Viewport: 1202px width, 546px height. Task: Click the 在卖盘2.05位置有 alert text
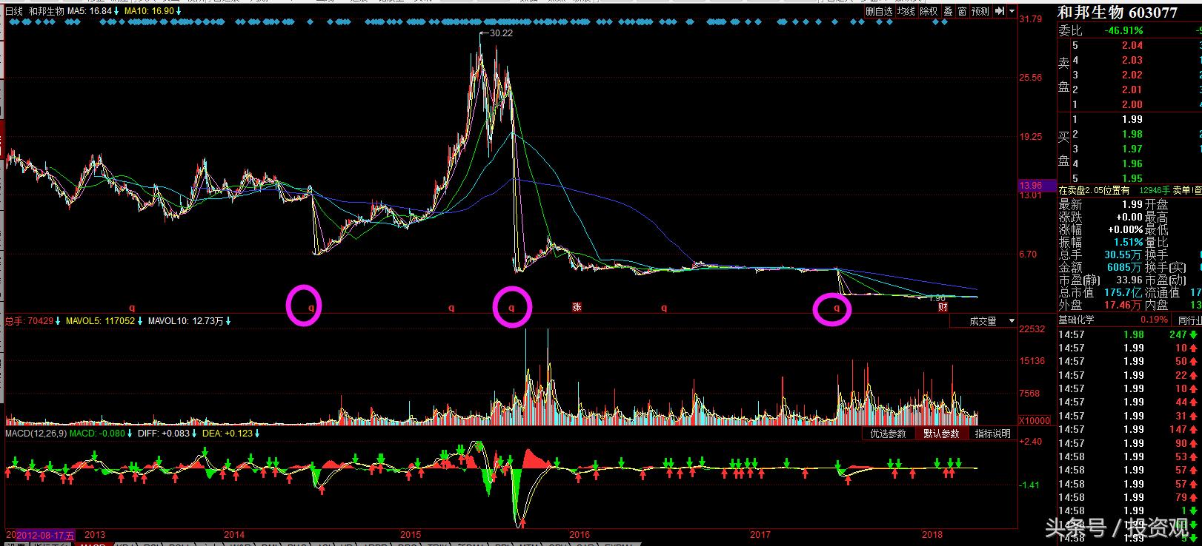pyautogui.click(x=1094, y=190)
